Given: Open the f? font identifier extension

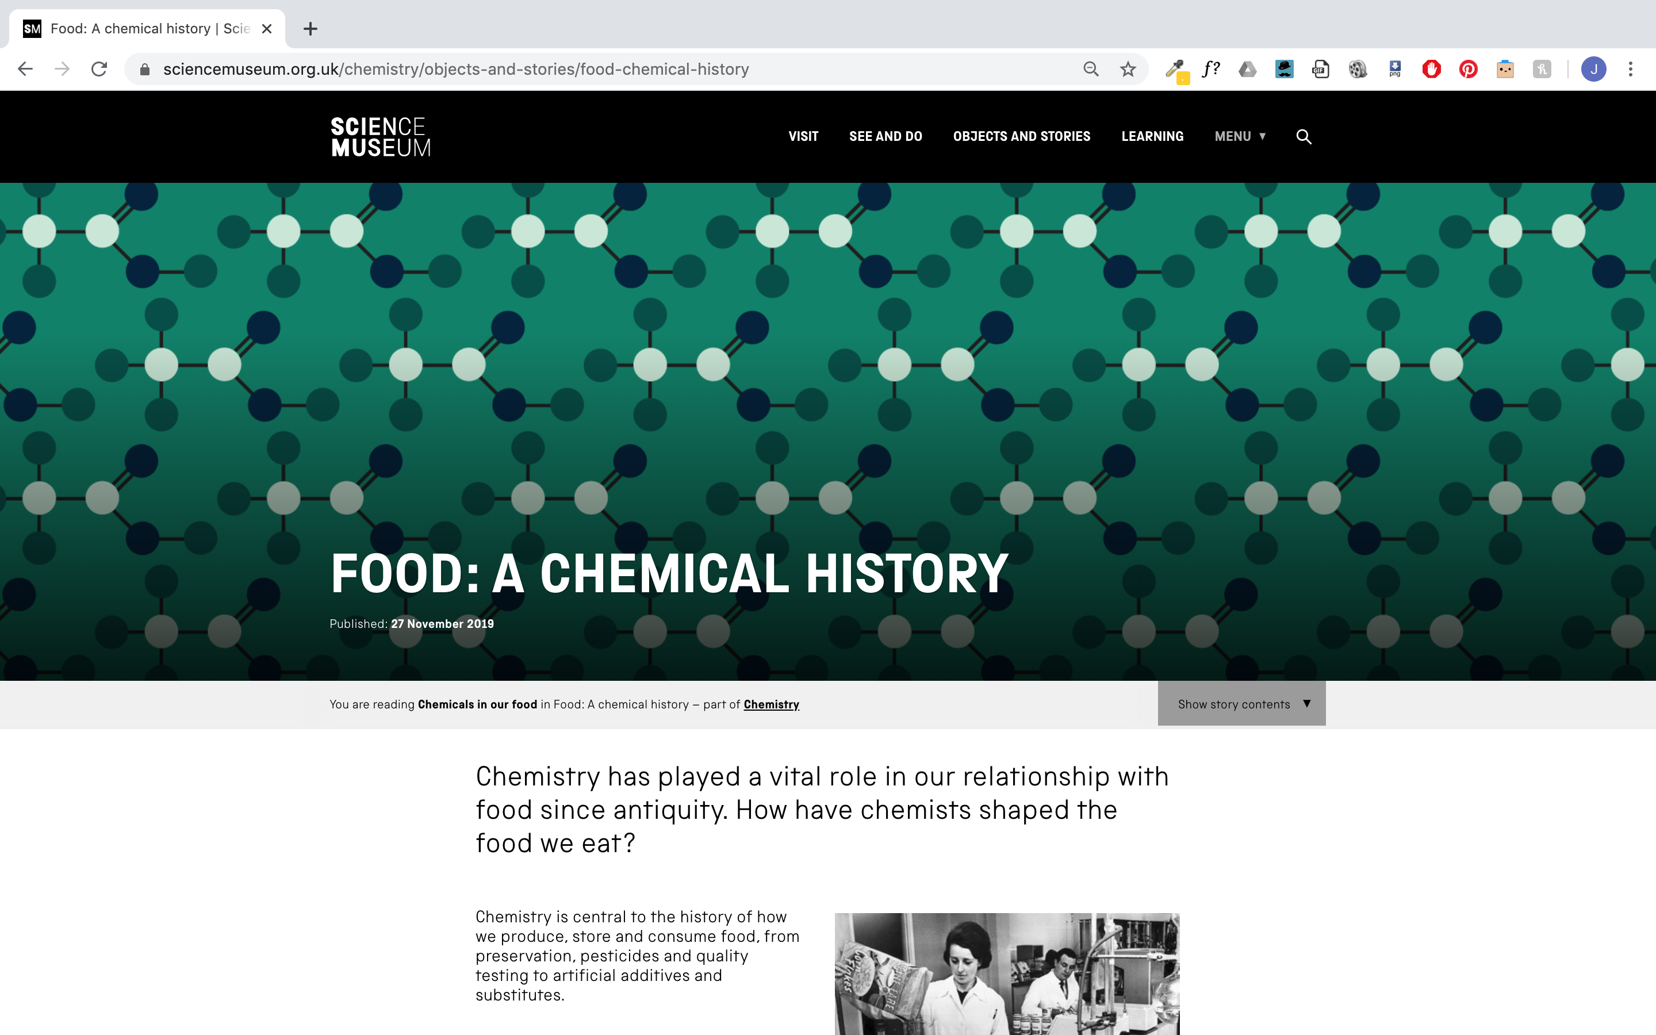Looking at the screenshot, I should pos(1211,69).
